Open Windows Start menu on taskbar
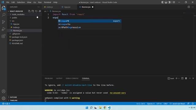 [x=87, y=108]
